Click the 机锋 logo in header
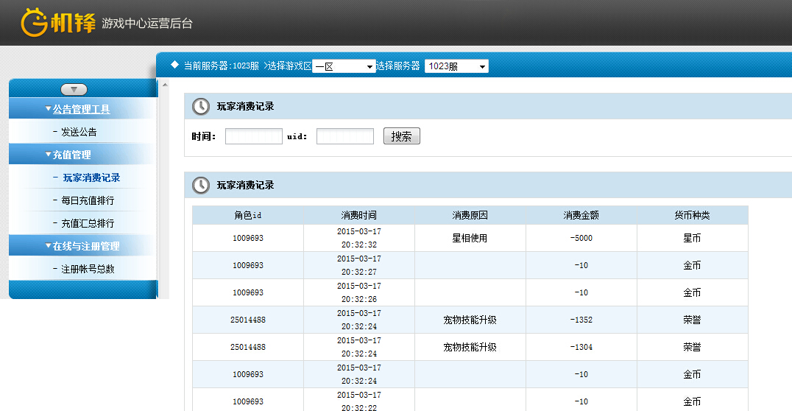 click(58, 23)
